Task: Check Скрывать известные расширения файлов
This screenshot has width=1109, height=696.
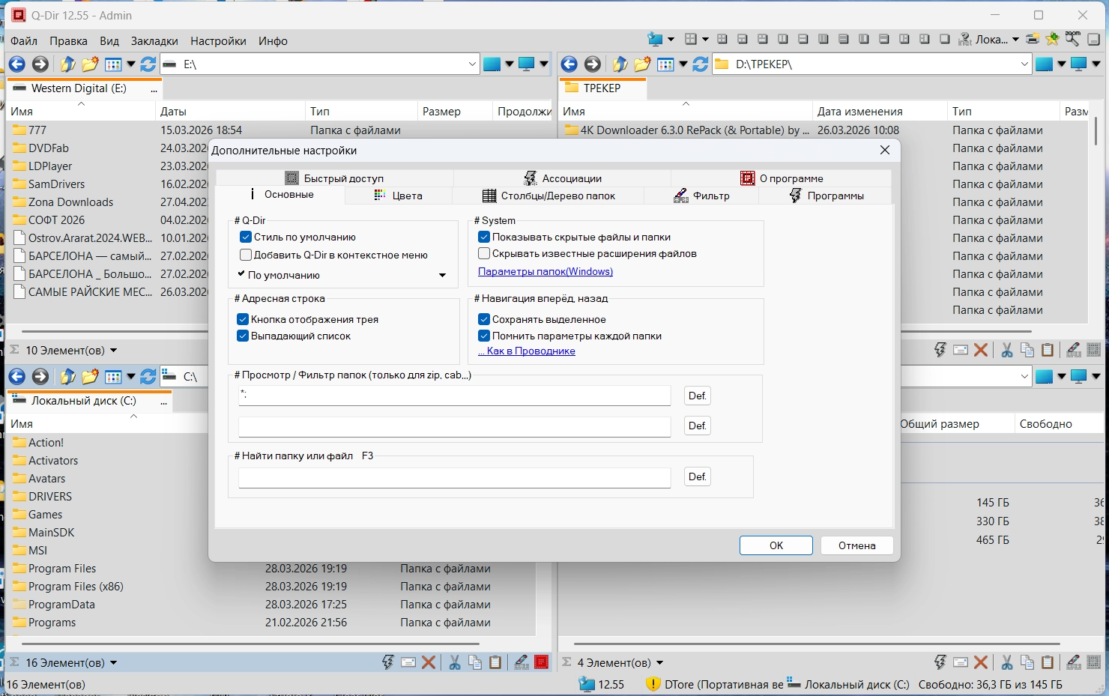Action: [x=484, y=253]
